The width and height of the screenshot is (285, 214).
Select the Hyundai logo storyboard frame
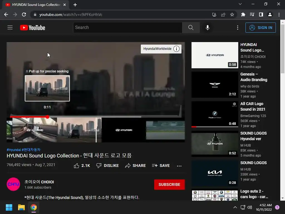[124, 130]
